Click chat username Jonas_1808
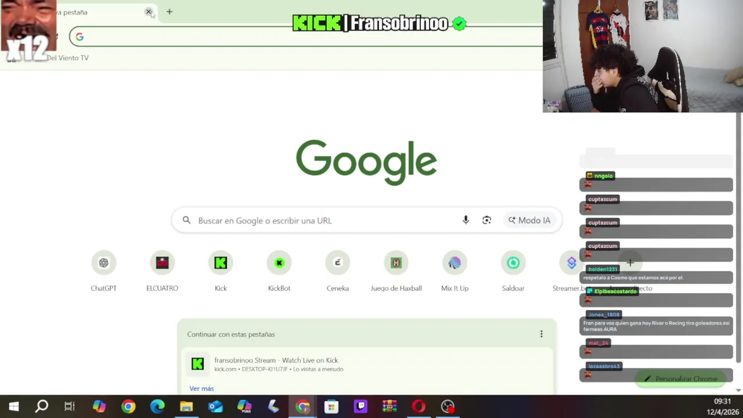Viewport: 743px width, 418px height. [x=604, y=315]
